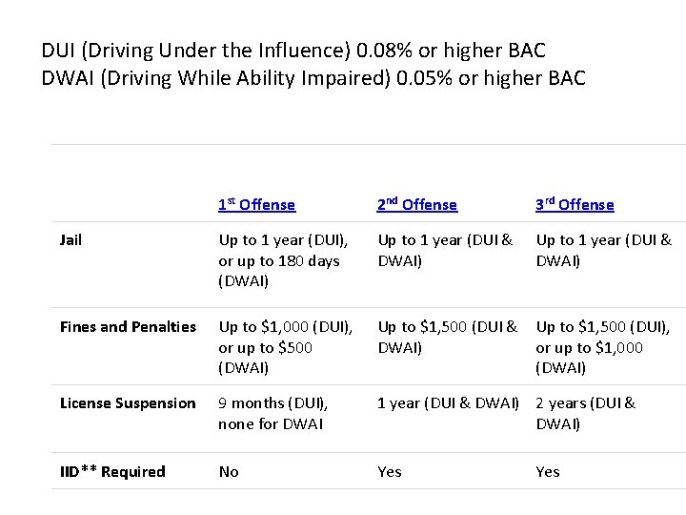Viewport: 686px width, 515px height.
Task: Select the 1st Offense column header
Action: coord(256,204)
